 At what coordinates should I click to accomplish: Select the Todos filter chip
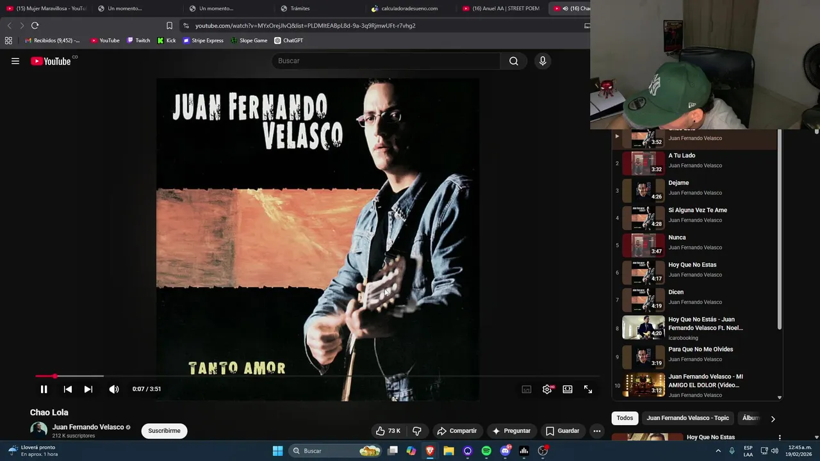click(625, 418)
